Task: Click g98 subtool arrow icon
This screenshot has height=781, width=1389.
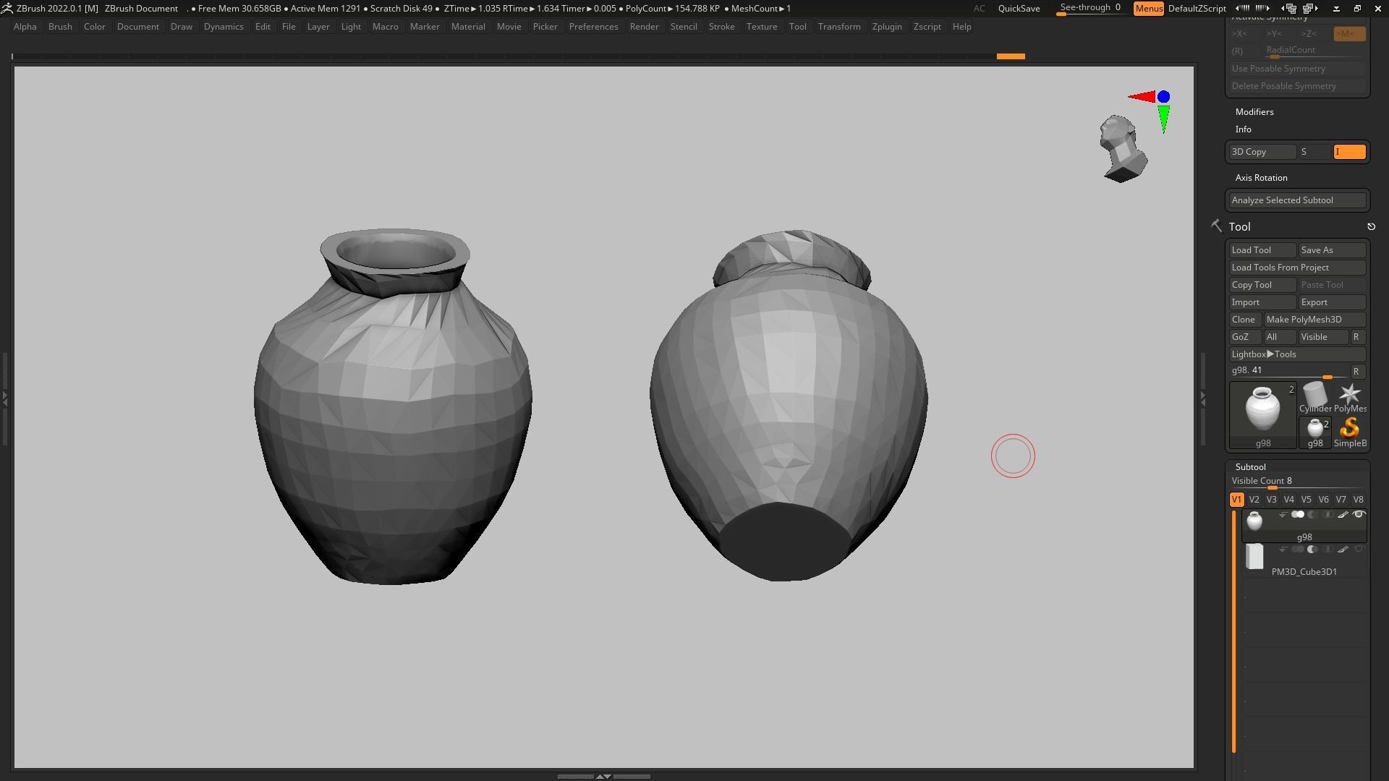Action: 1283,515
